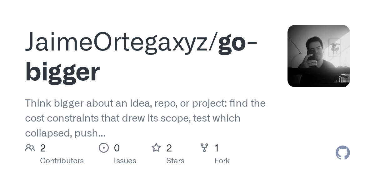The height and width of the screenshot is (187, 375).
Task: Select the 'cost constraints that drew its scope' line
Action: coord(132,118)
